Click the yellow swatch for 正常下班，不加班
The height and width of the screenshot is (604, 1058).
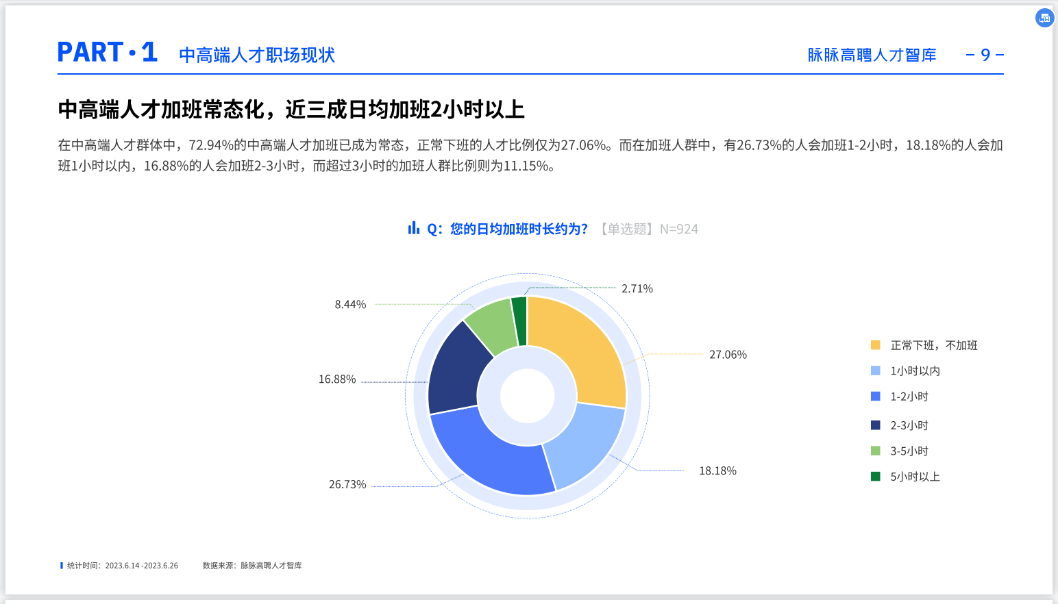(875, 345)
